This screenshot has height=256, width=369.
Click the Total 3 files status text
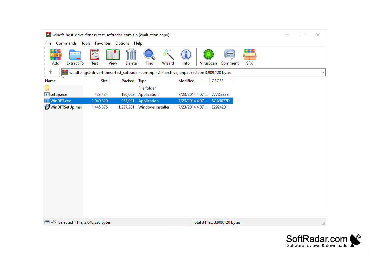217,222
